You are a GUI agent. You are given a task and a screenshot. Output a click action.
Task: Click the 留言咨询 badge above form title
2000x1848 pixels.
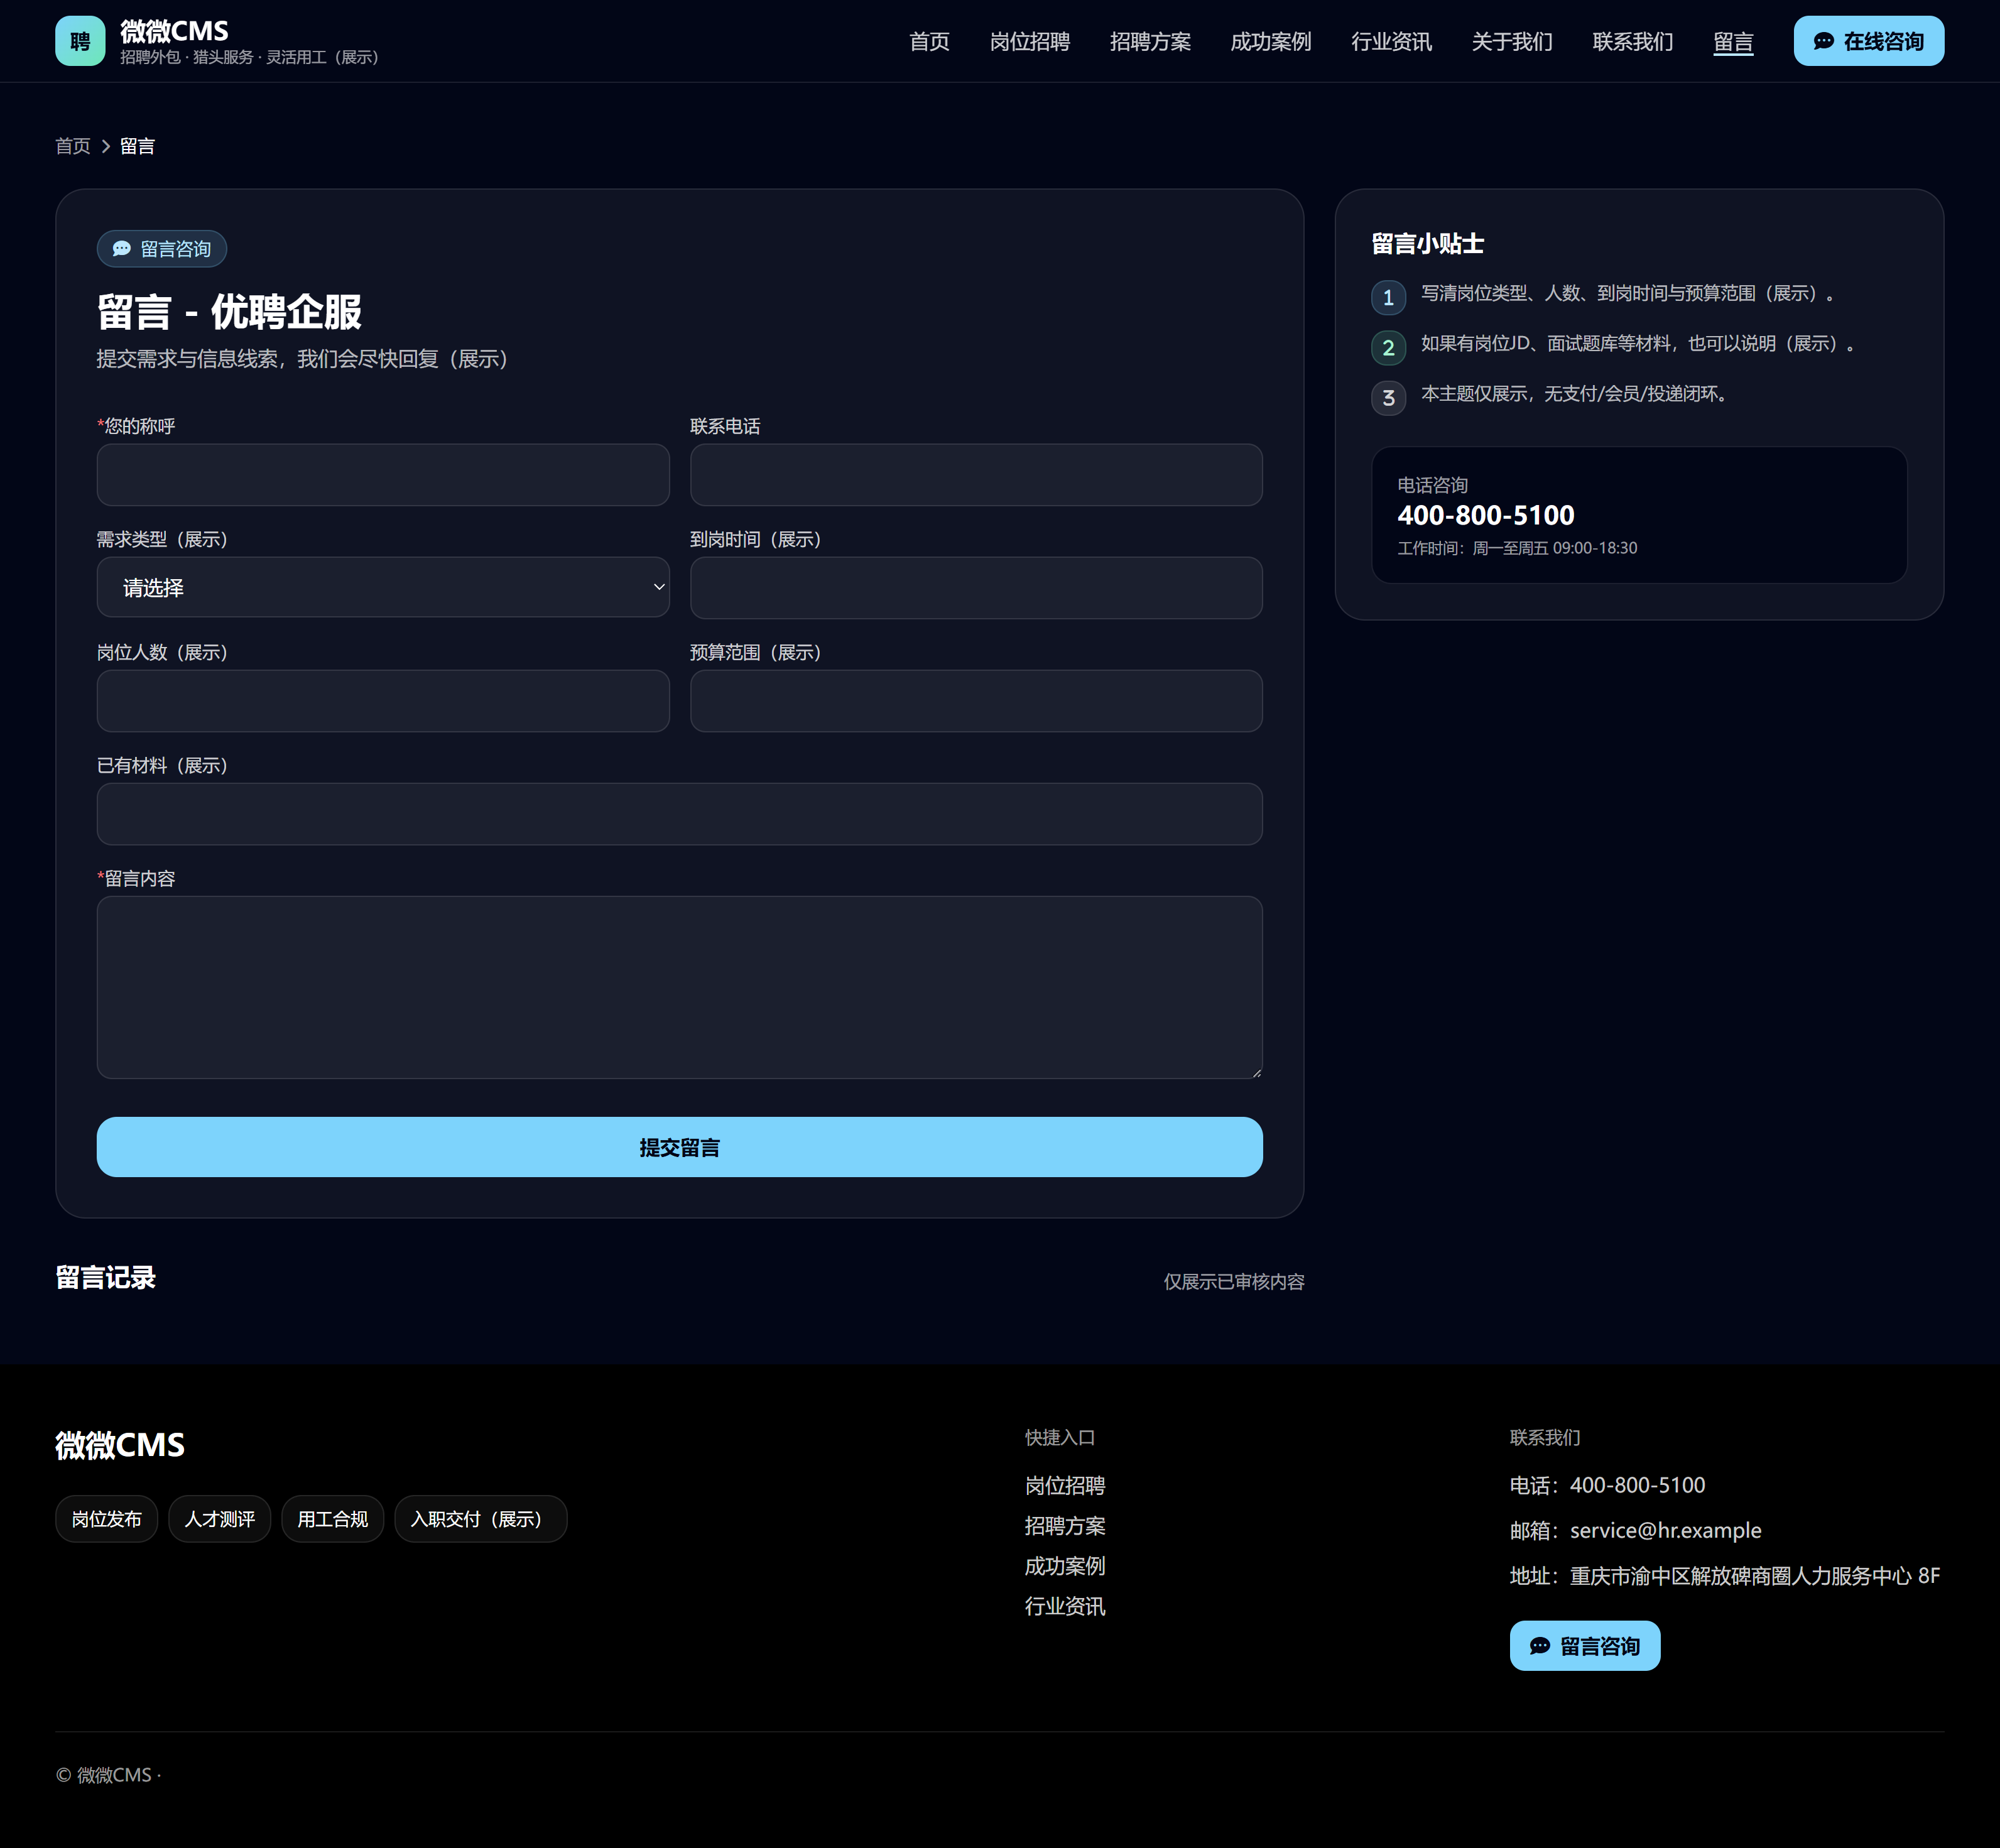click(x=162, y=249)
